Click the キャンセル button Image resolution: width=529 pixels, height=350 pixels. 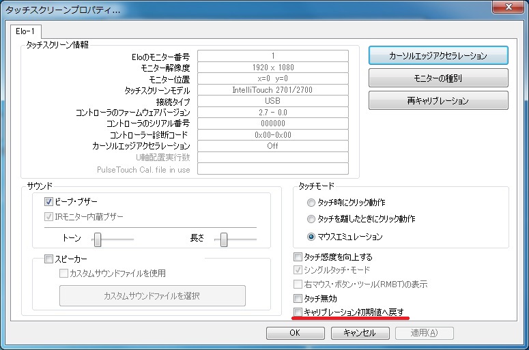coord(359,333)
